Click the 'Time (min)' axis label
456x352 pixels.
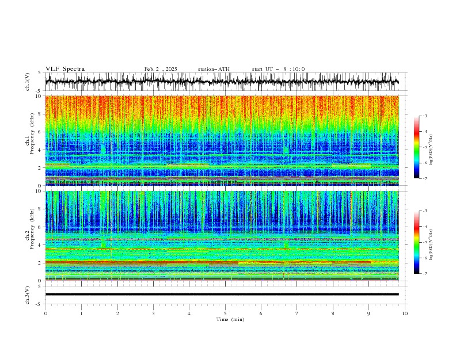tap(230, 319)
